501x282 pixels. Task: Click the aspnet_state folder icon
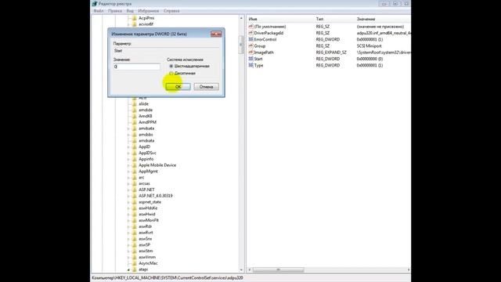click(135, 202)
